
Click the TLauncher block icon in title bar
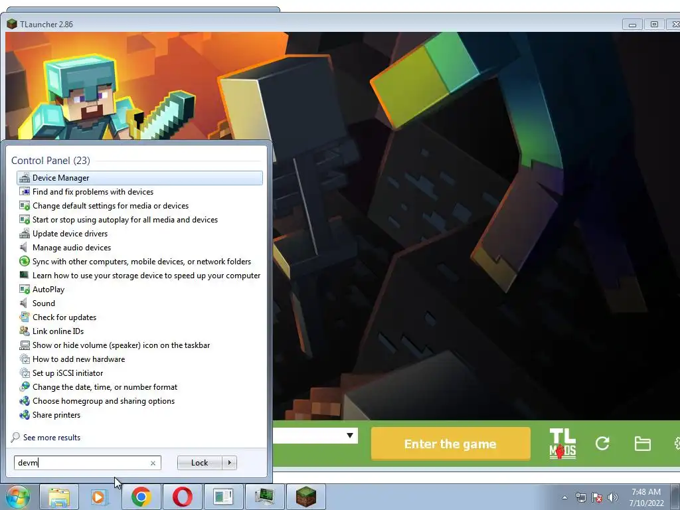tap(12, 25)
